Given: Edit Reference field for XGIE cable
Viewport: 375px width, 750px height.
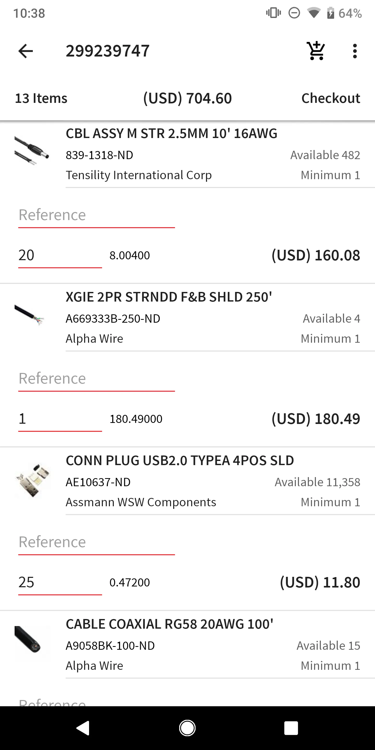Looking at the screenshot, I should (x=96, y=379).
